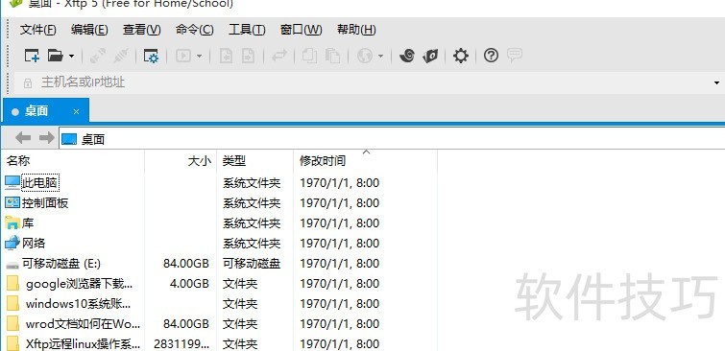Screen dimensions: 725x351
Task: Open Help with the question mark icon
Action: (491, 56)
